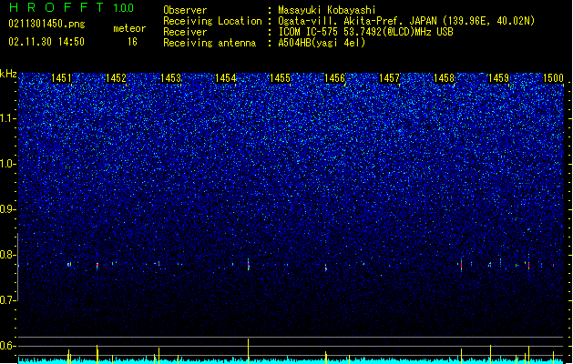Click the 1452 time axis label
Image resolution: width=573 pixels, height=364 pixels.
(x=116, y=78)
